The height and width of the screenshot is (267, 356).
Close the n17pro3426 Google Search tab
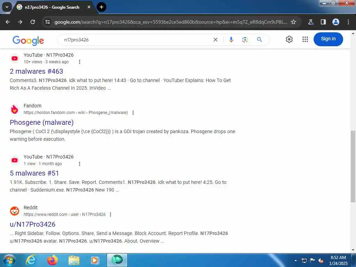89,7
